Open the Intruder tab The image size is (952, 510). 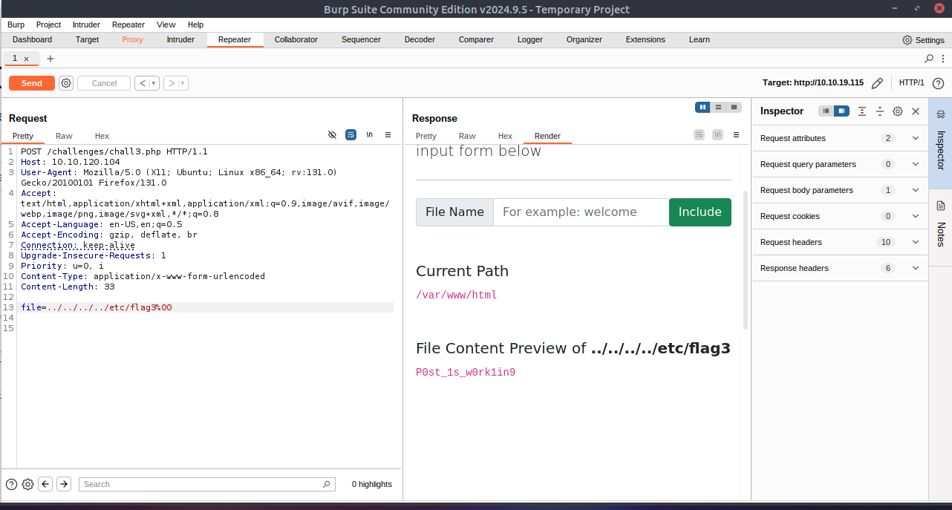pyautogui.click(x=180, y=40)
